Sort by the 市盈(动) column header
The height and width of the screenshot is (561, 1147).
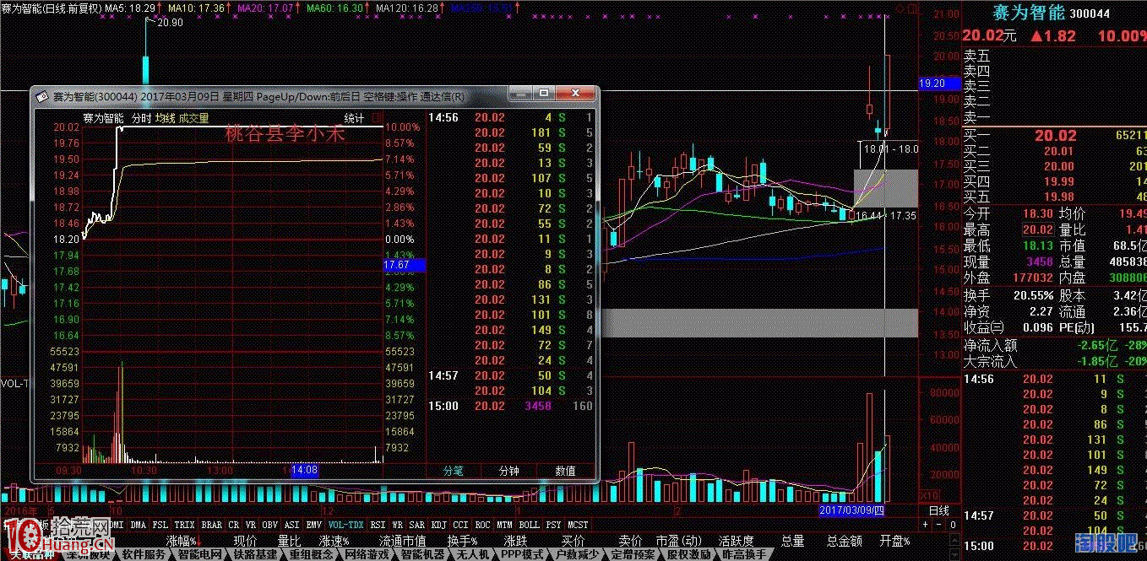pos(679,541)
